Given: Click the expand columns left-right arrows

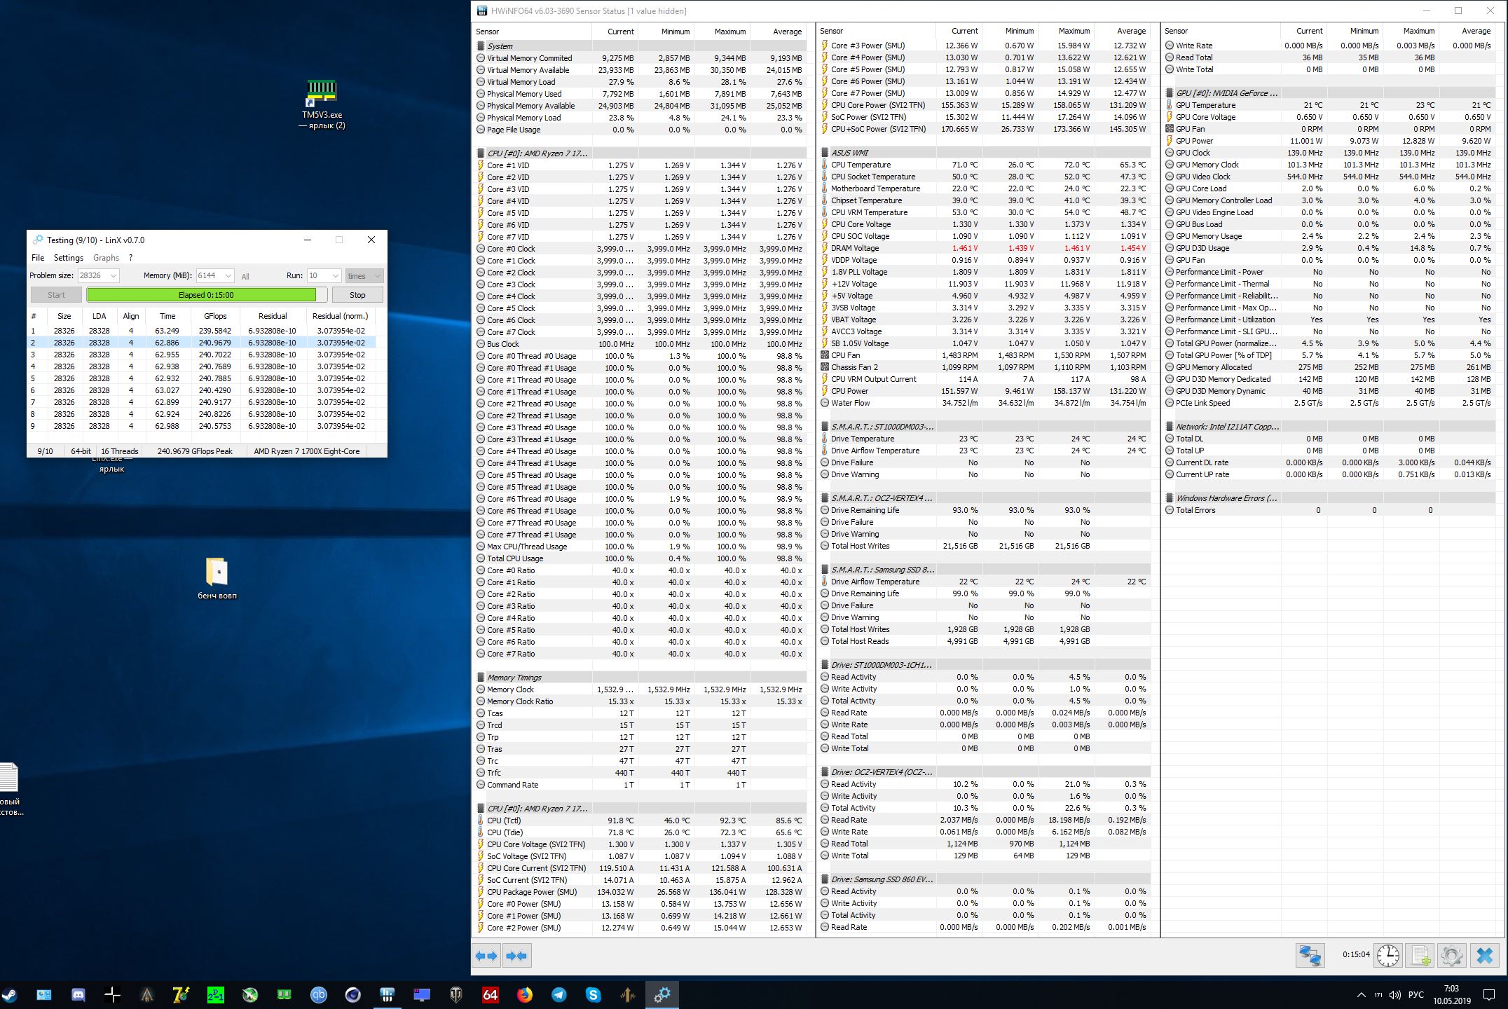Looking at the screenshot, I should coord(486,956).
